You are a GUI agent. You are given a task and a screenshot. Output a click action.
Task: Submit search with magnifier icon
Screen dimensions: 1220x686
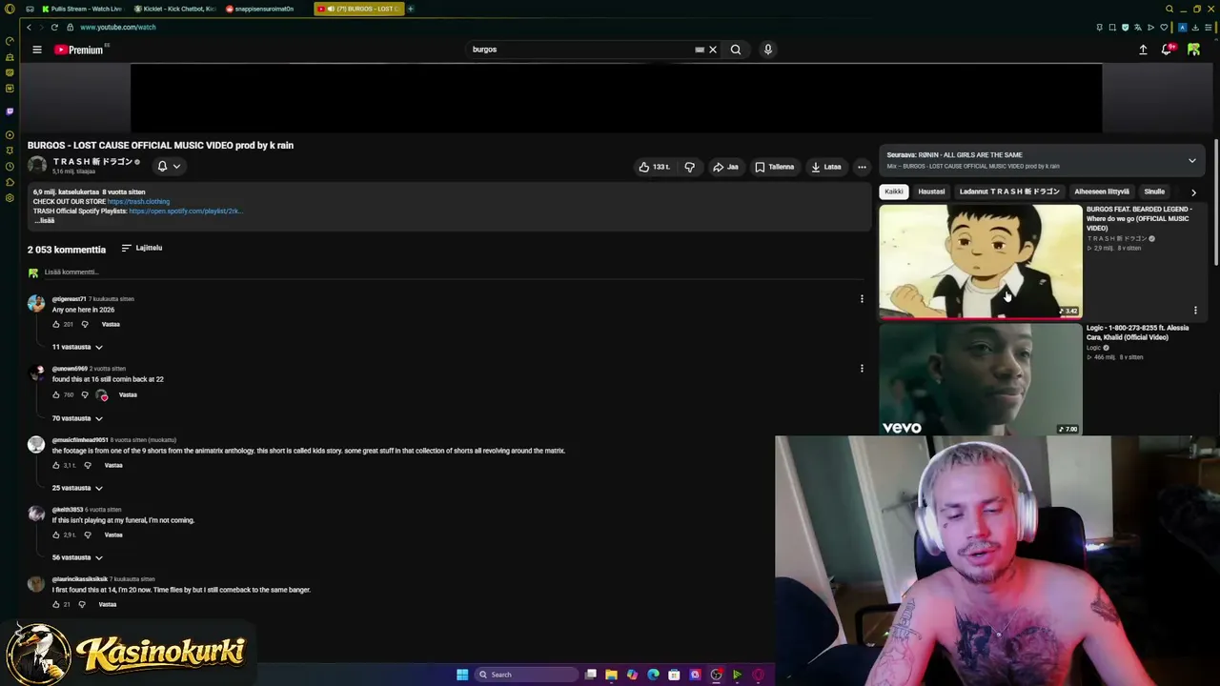coord(736,50)
